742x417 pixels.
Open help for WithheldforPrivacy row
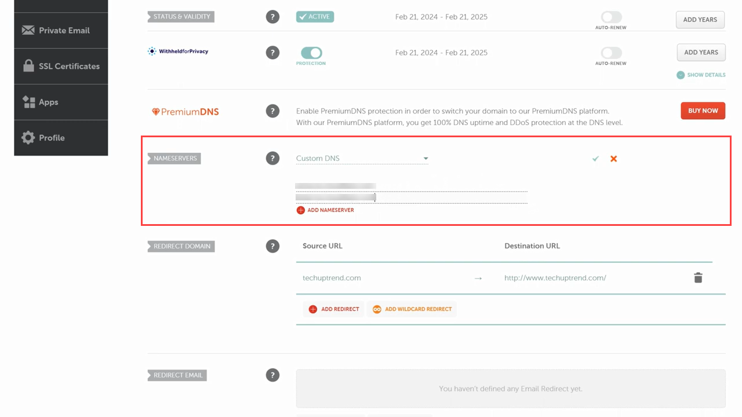272,53
